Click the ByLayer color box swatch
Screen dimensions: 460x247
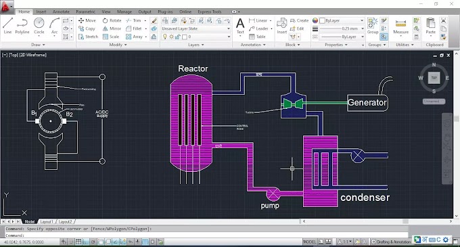(x=322, y=20)
